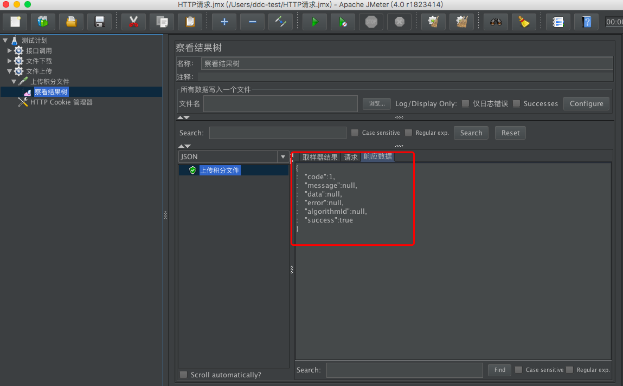
Task: Collapse the 文件上传 thread group
Action: [10, 71]
